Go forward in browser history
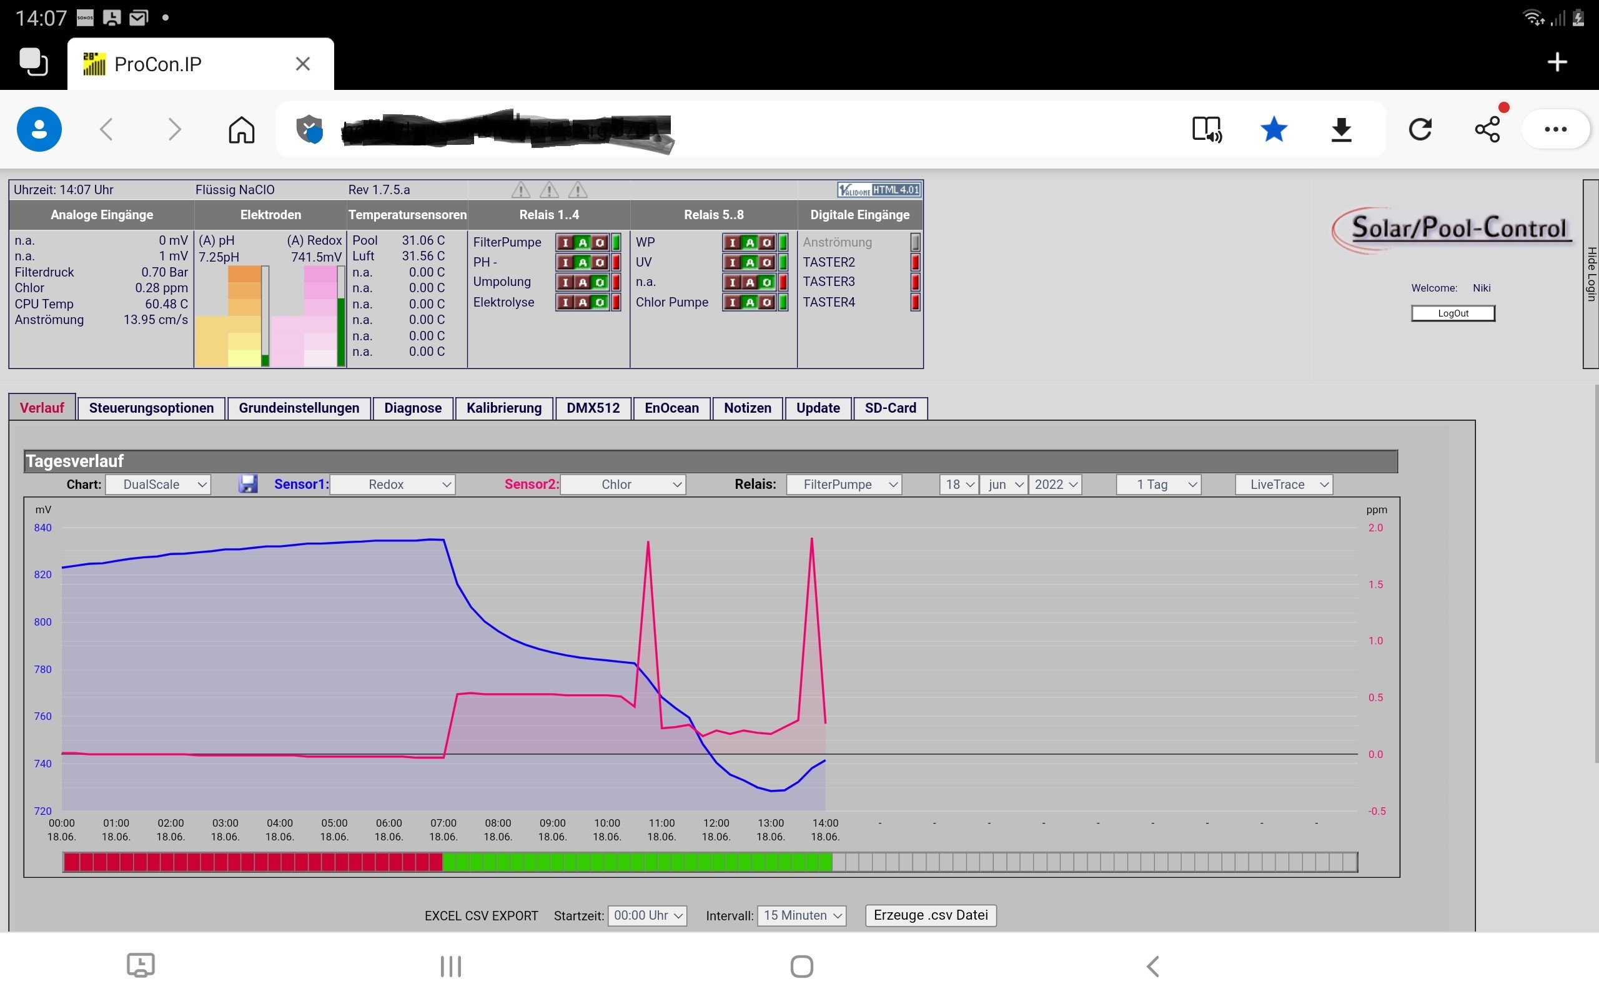Viewport: 1599px width, 999px height. [x=174, y=129]
